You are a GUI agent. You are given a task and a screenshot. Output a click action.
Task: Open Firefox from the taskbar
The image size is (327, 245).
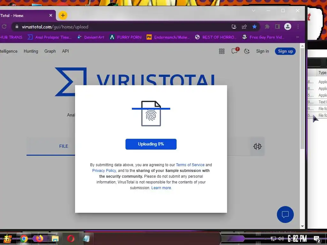[x=39, y=238]
